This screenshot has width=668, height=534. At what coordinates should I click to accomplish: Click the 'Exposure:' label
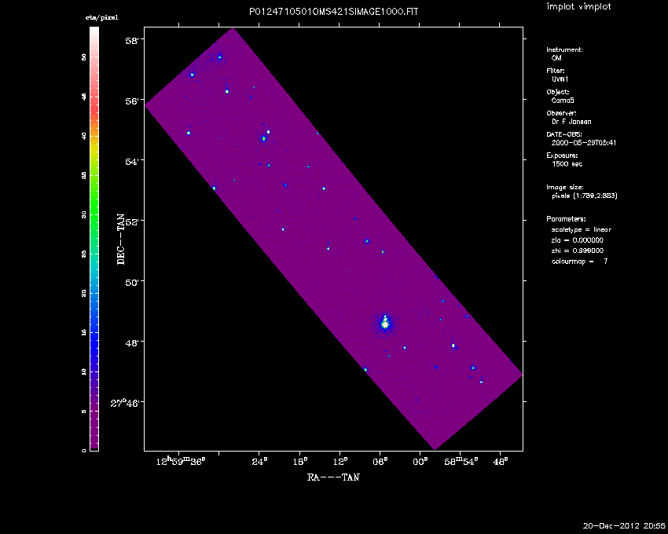coord(562,155)
